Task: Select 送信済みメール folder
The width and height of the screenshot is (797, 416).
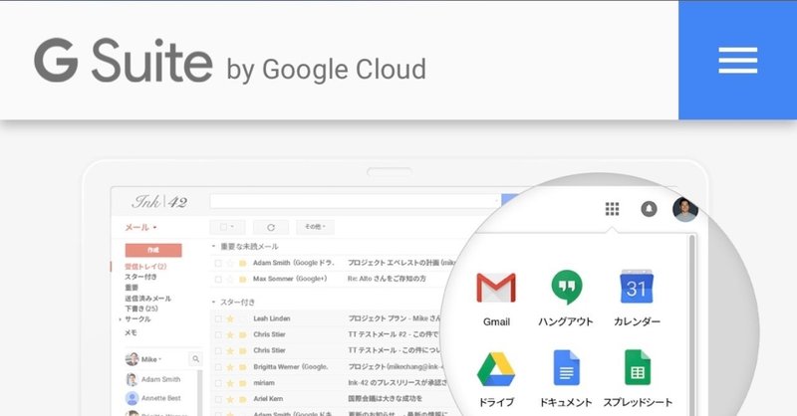Action: 147,299
